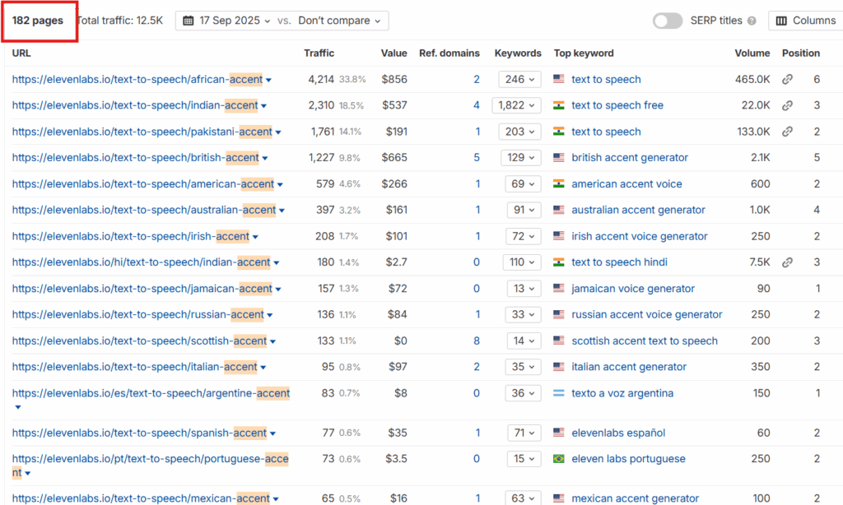Viewport: 843px width, 505px height.
Task: Click the SERP features link icon in text to speech hindi row
Action: click(x=787, y=262)
